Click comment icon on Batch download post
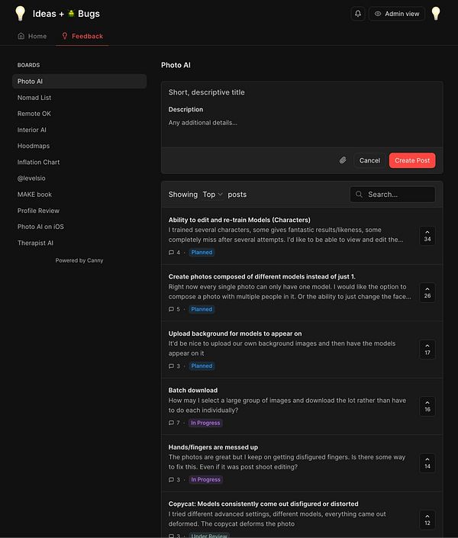The height and width of the screenshot is (538, 458). coord(171,423)
